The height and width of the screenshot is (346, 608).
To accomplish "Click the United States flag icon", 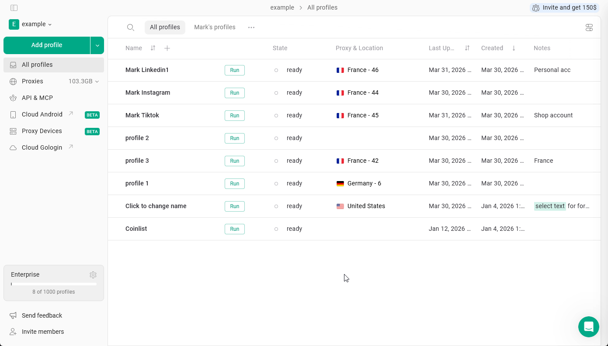I will click(340, 206).
